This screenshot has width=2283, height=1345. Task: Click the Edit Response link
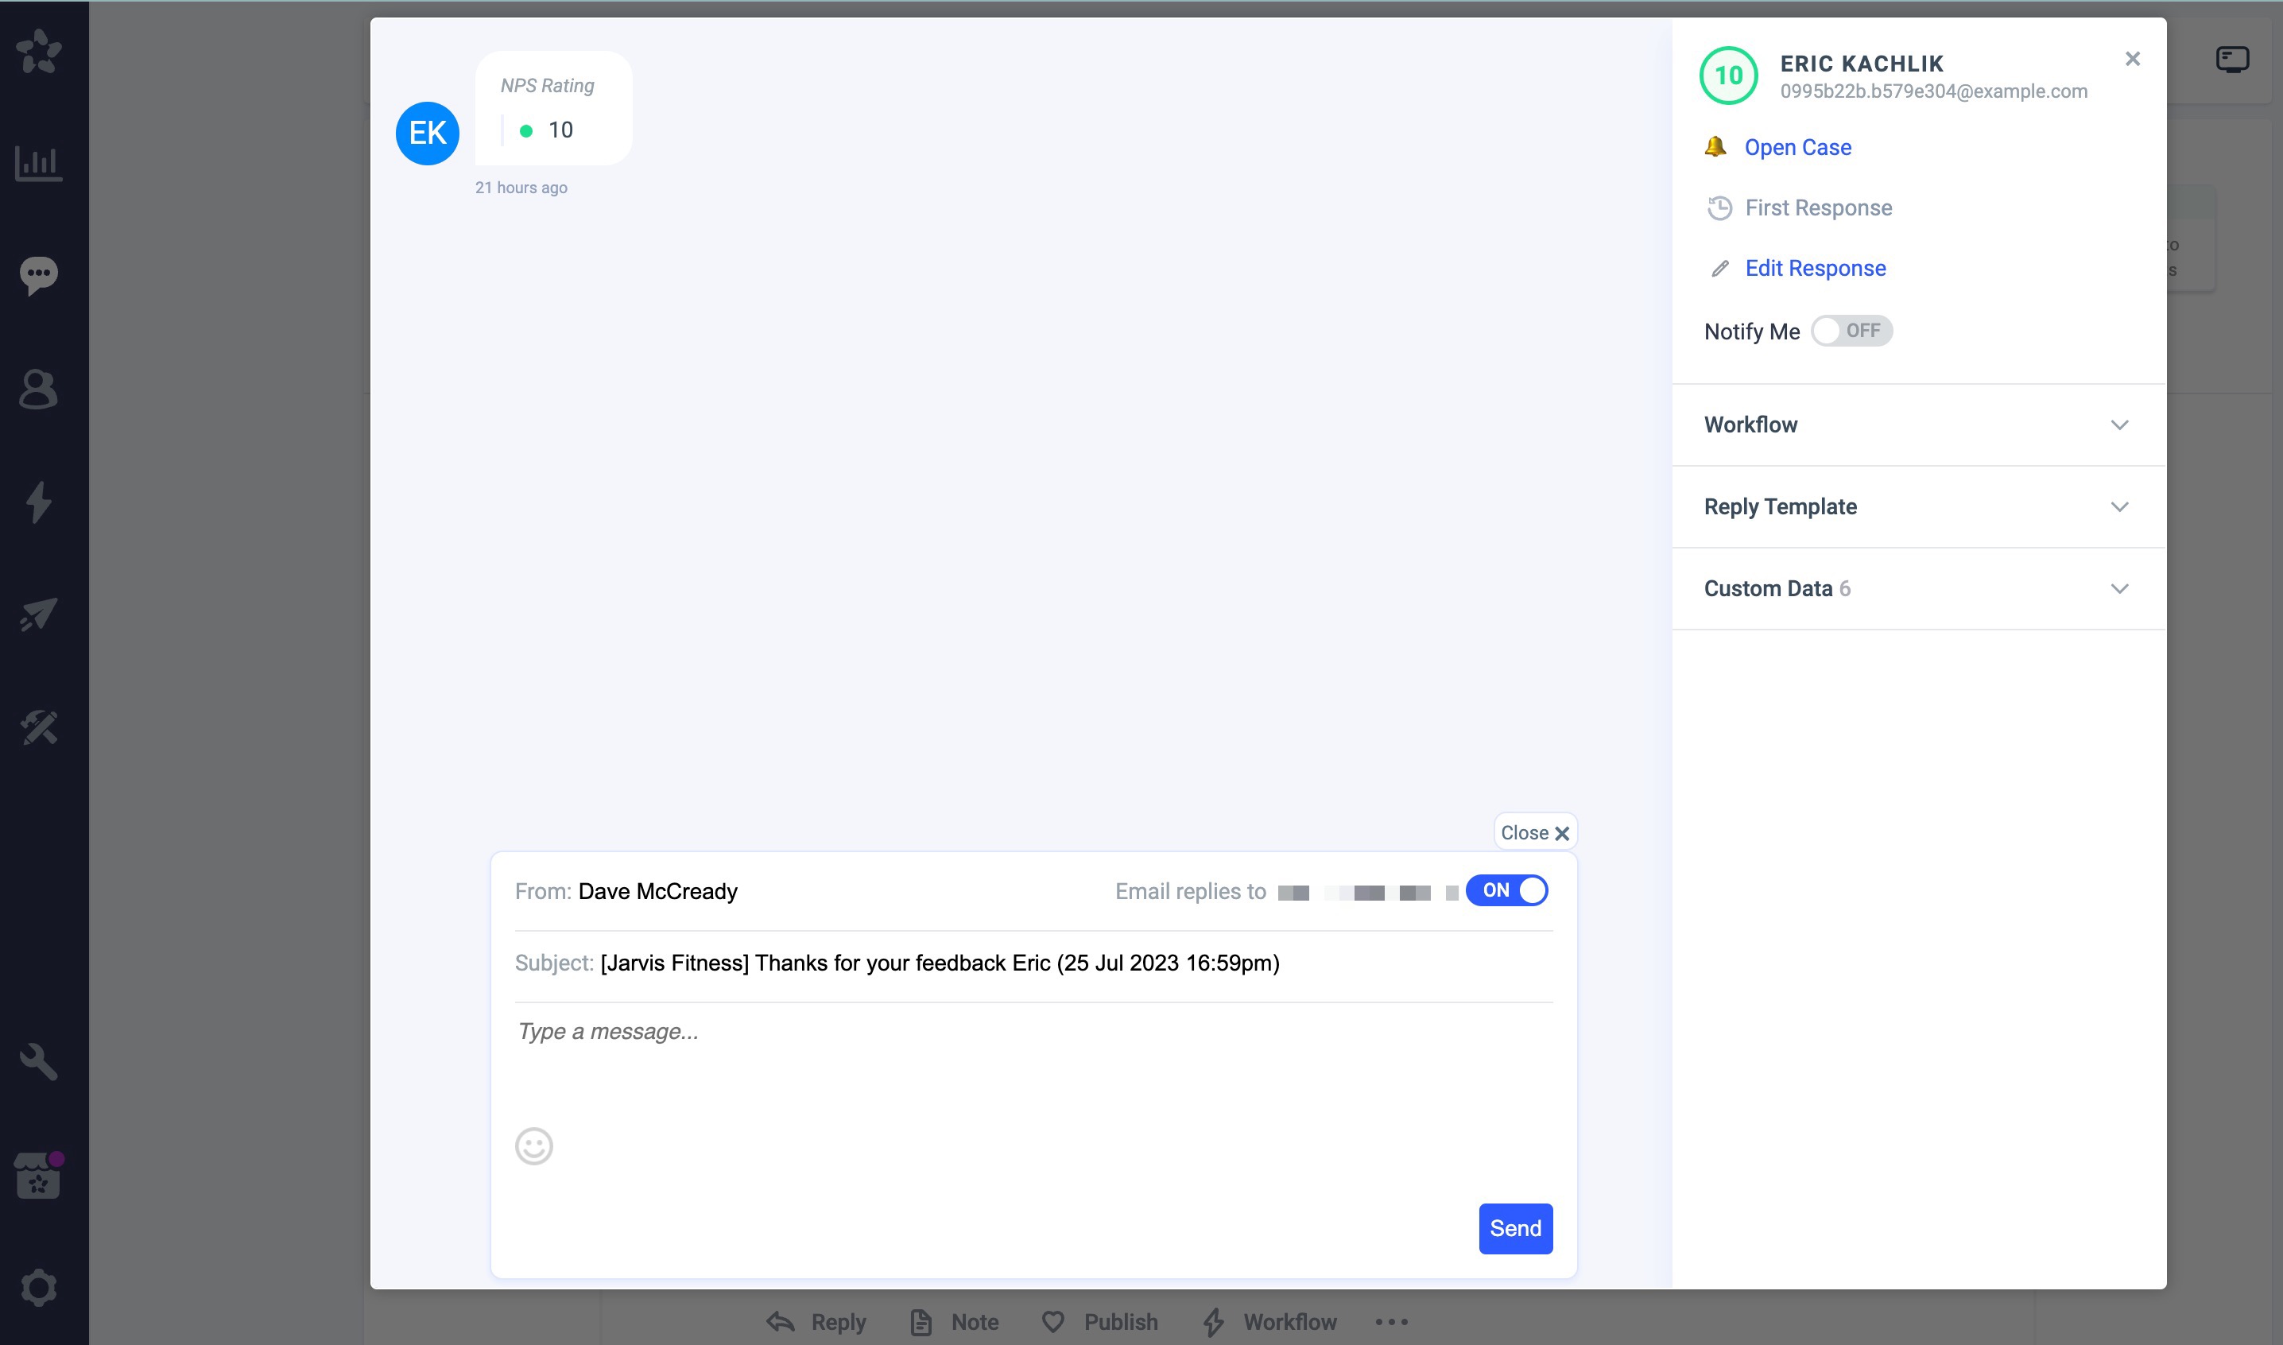(1815, 268)
